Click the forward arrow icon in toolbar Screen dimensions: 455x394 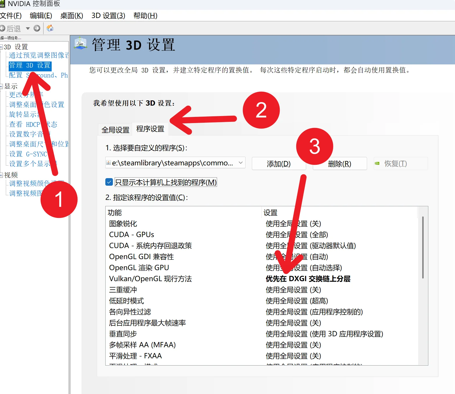(x=37, y=28)
